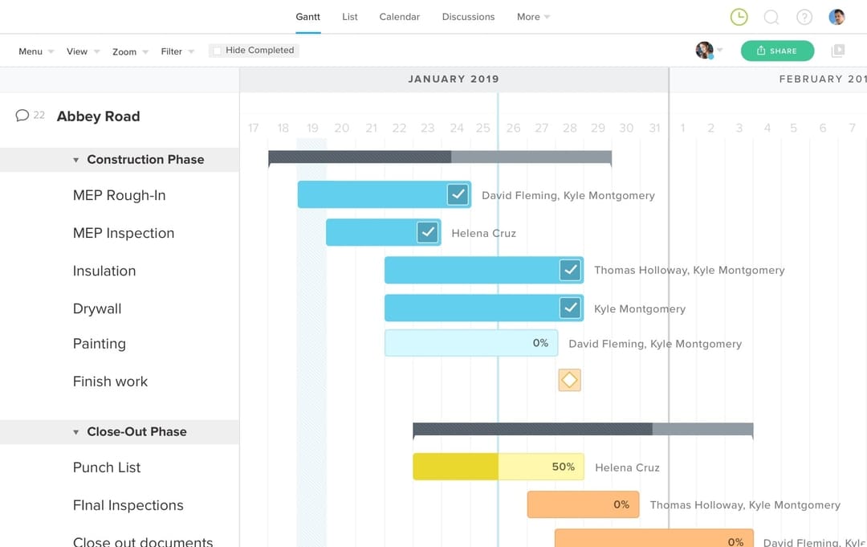The image size is (867, 547).
Task: Click the green SHARE button
Action: 777,50
